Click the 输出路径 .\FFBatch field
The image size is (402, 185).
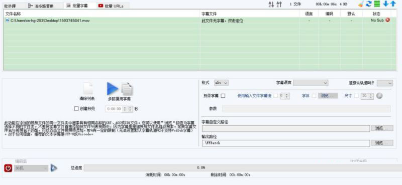pos(286,143)
